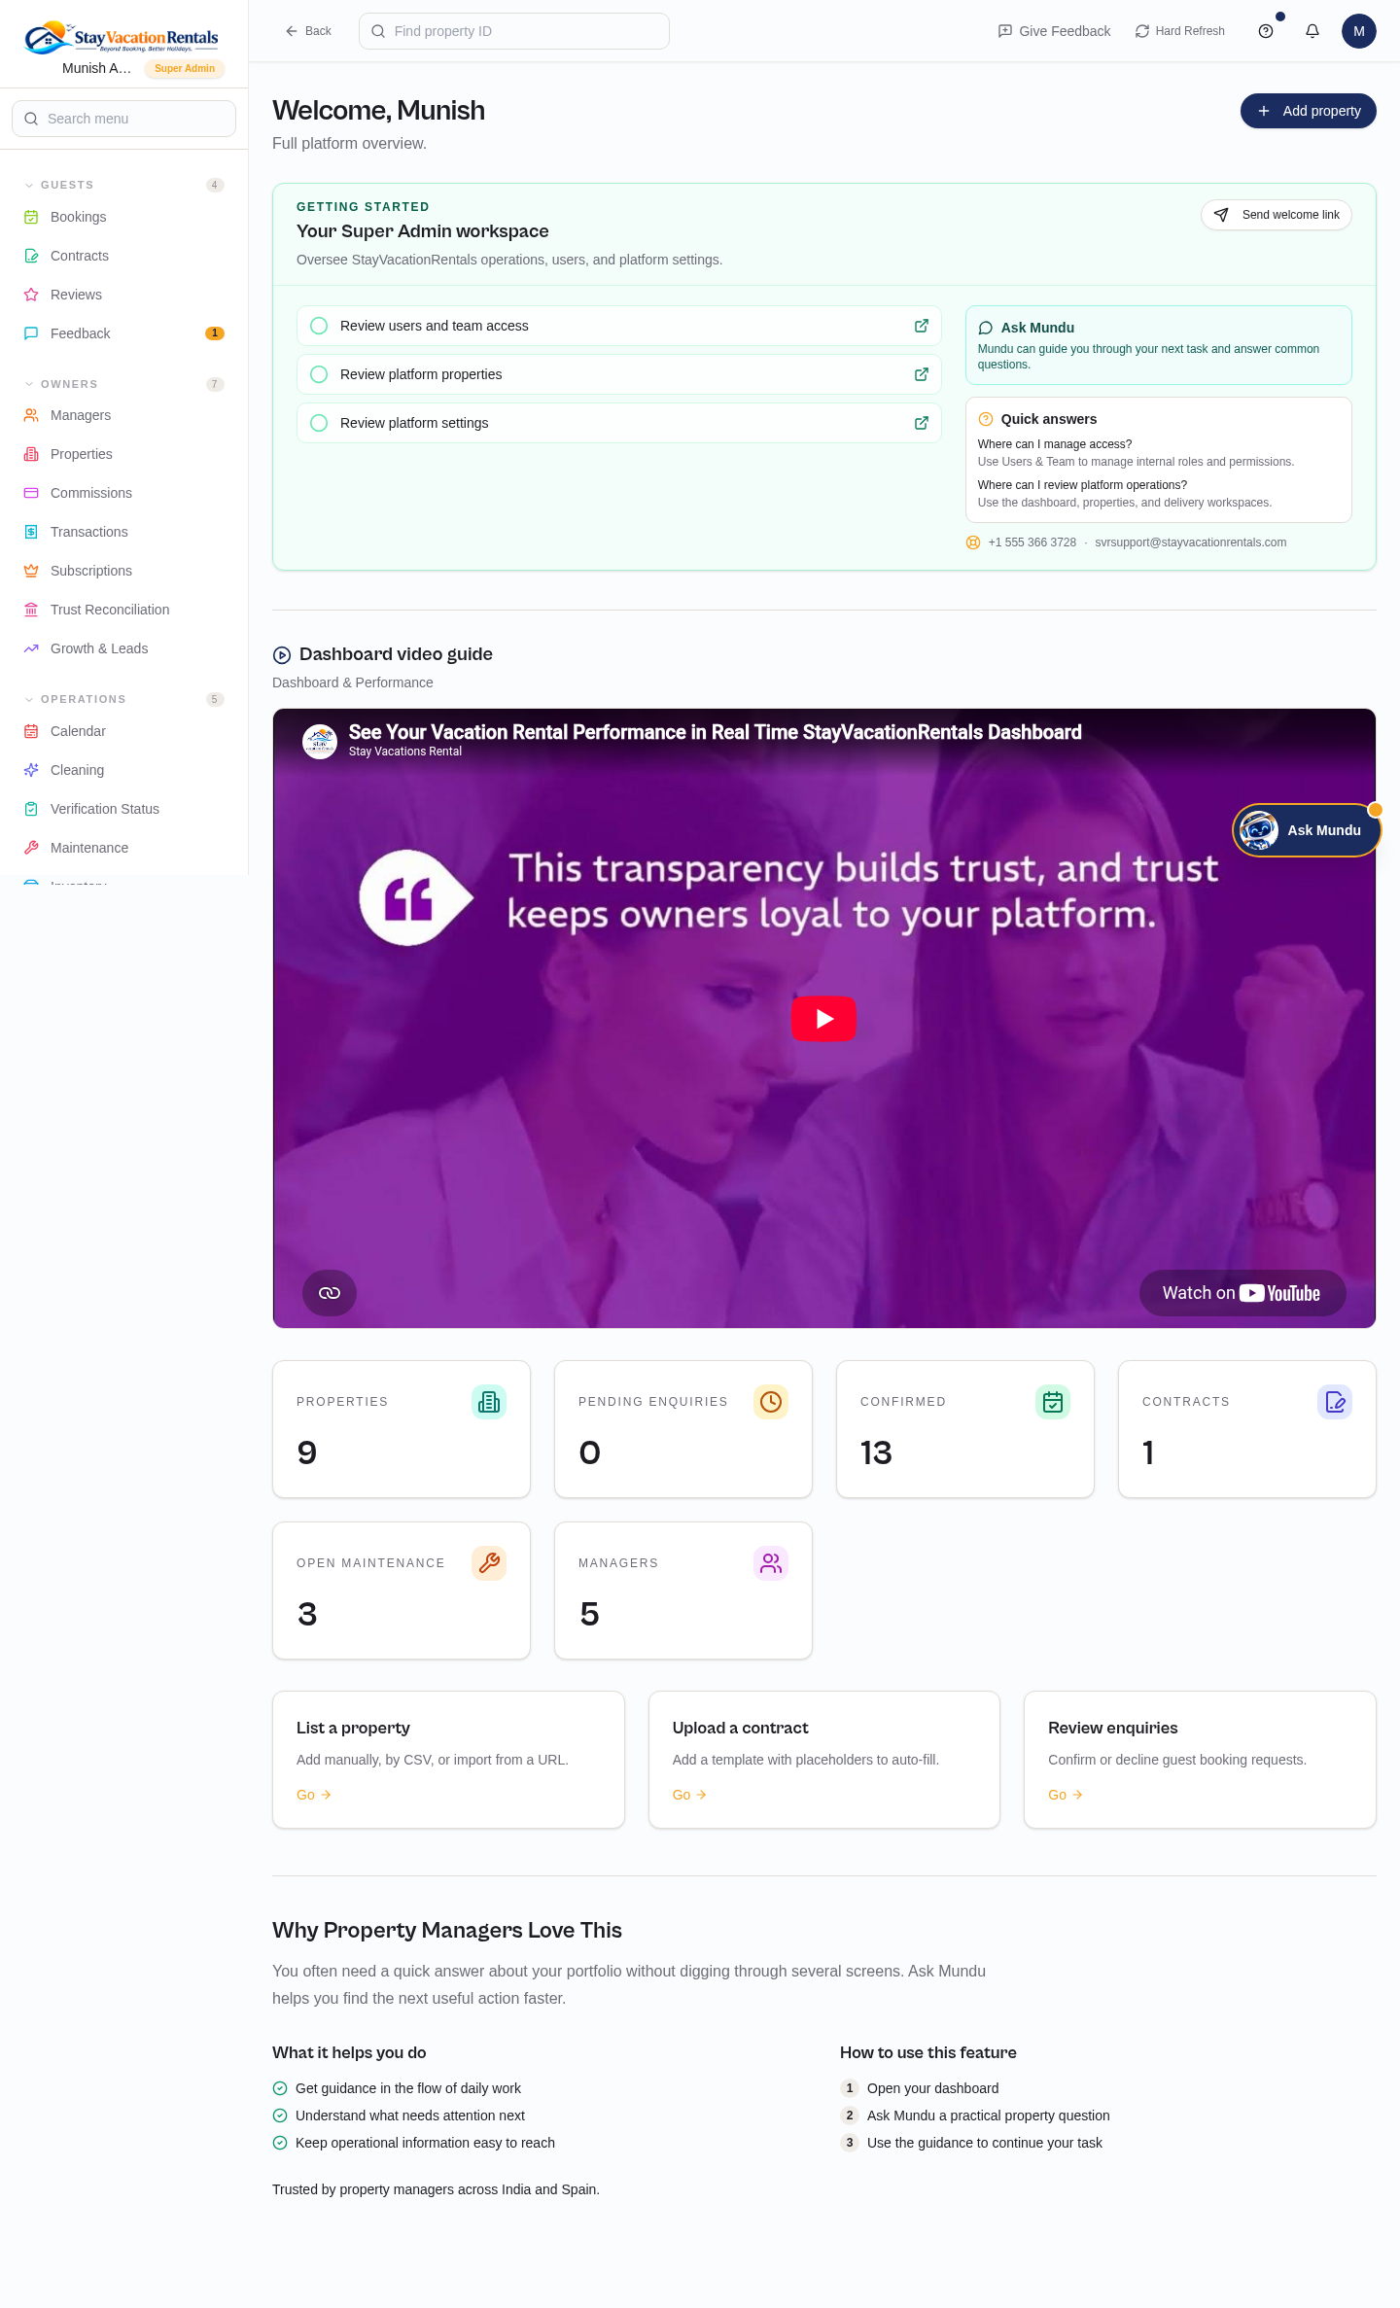
Task: Open the Ask Mundu guidance card
Action: coord(1159,345)
